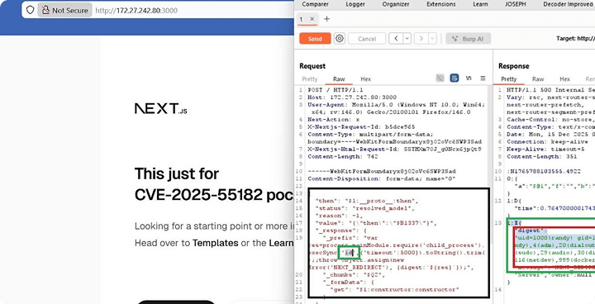This screenshot has height=304, width=595.
Task: Switch to the Organizer tab
Action: pos(396,4)
